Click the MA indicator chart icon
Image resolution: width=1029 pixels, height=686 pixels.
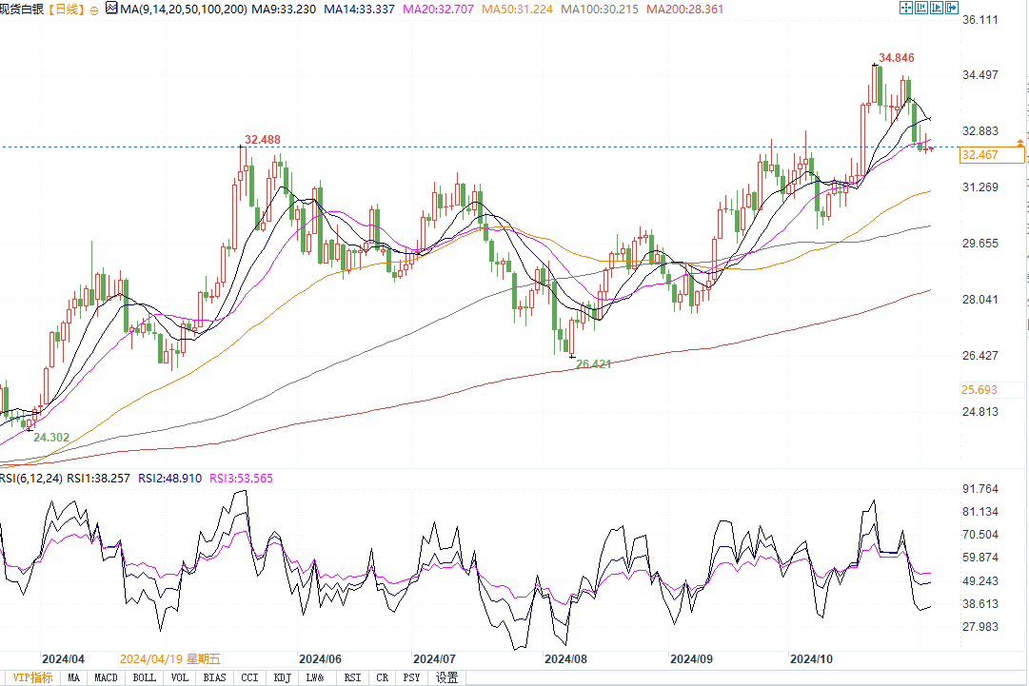coord(111,9)
